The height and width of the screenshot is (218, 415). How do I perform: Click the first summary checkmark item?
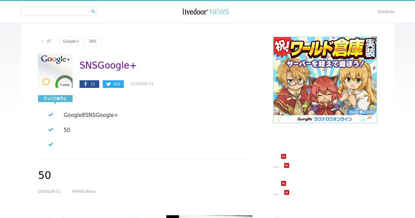tap(51, 115)
